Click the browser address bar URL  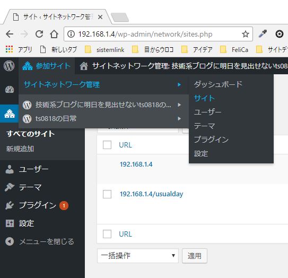(145, 34)
